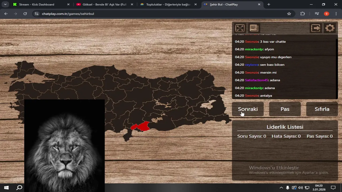Click chat message 'ceylxnrz: sen bası bilcen'
The height and width of the screenshot is (192, 342).
[260, 65]
